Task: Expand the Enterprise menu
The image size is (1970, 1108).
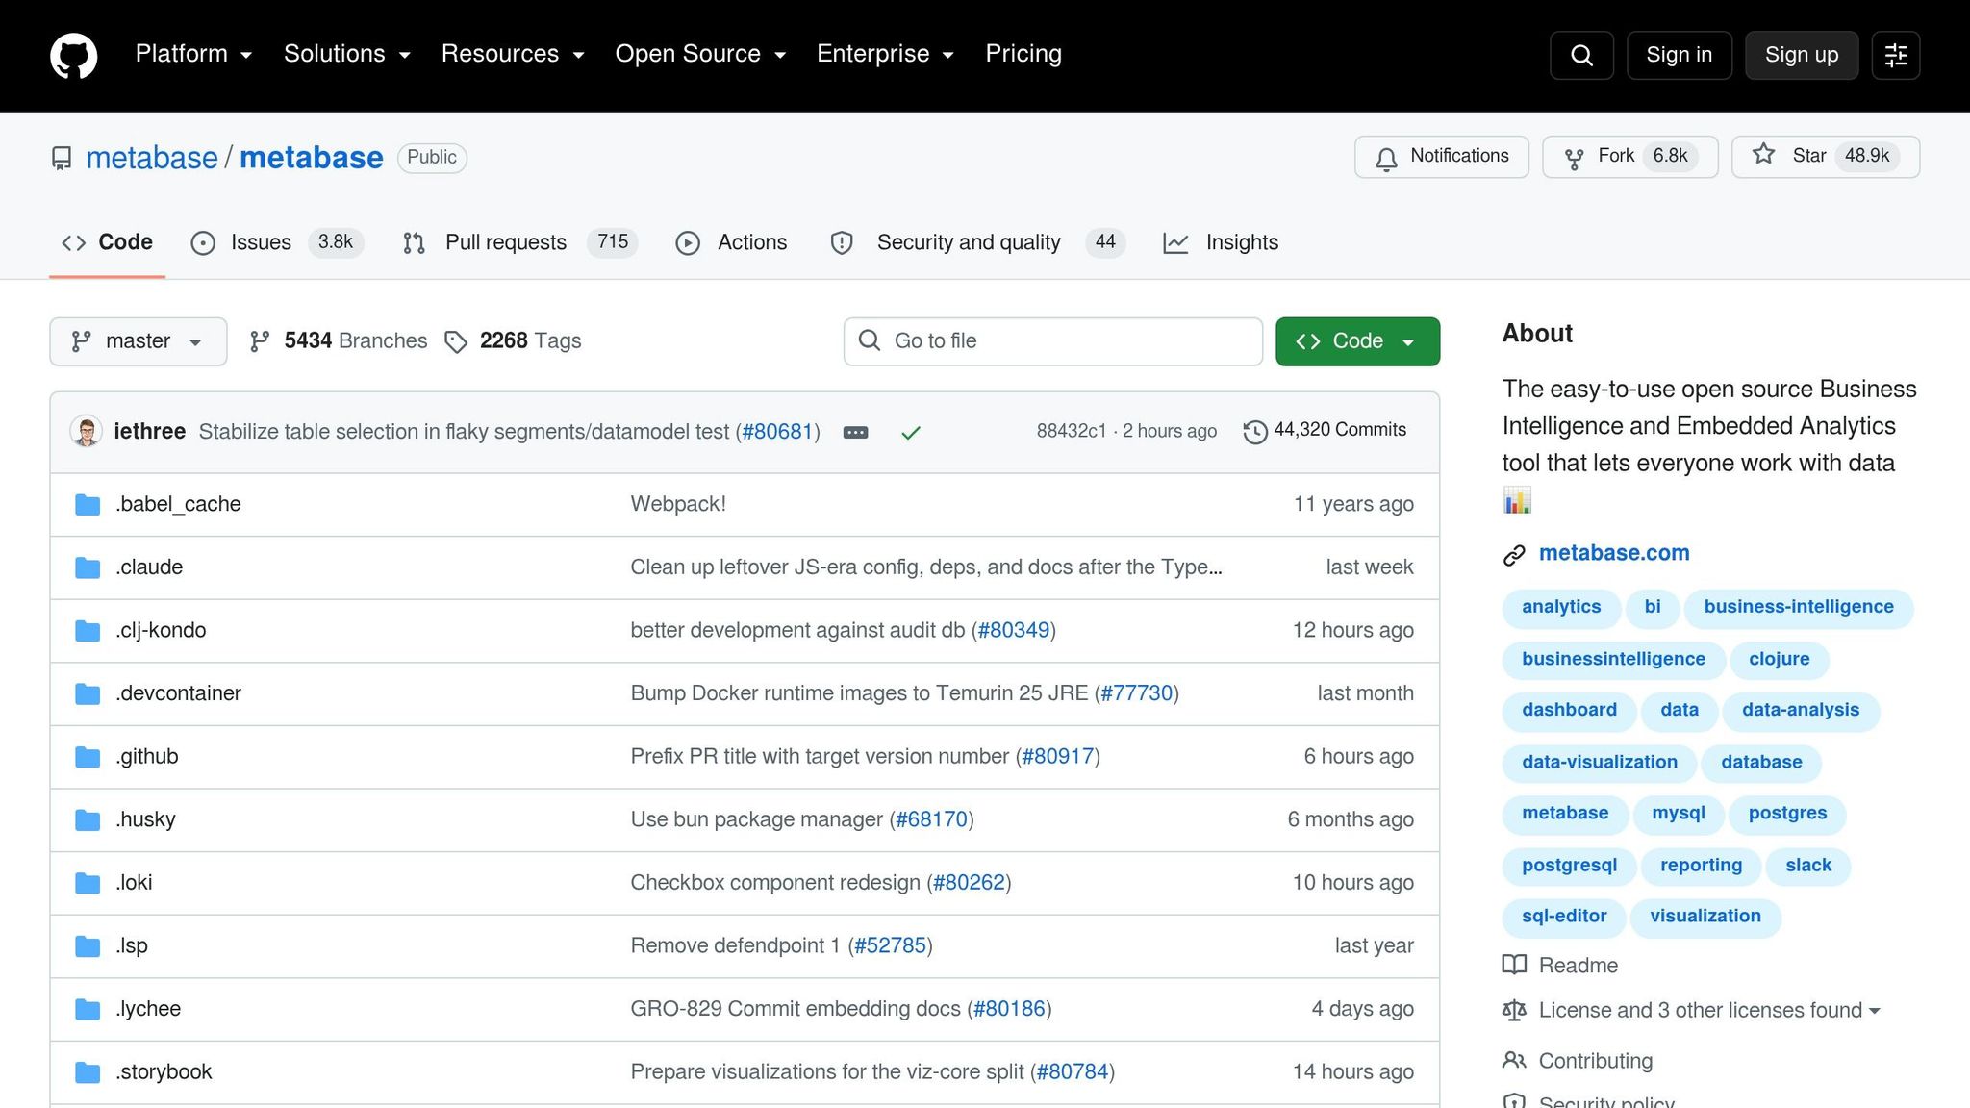Action: point(885,54)
